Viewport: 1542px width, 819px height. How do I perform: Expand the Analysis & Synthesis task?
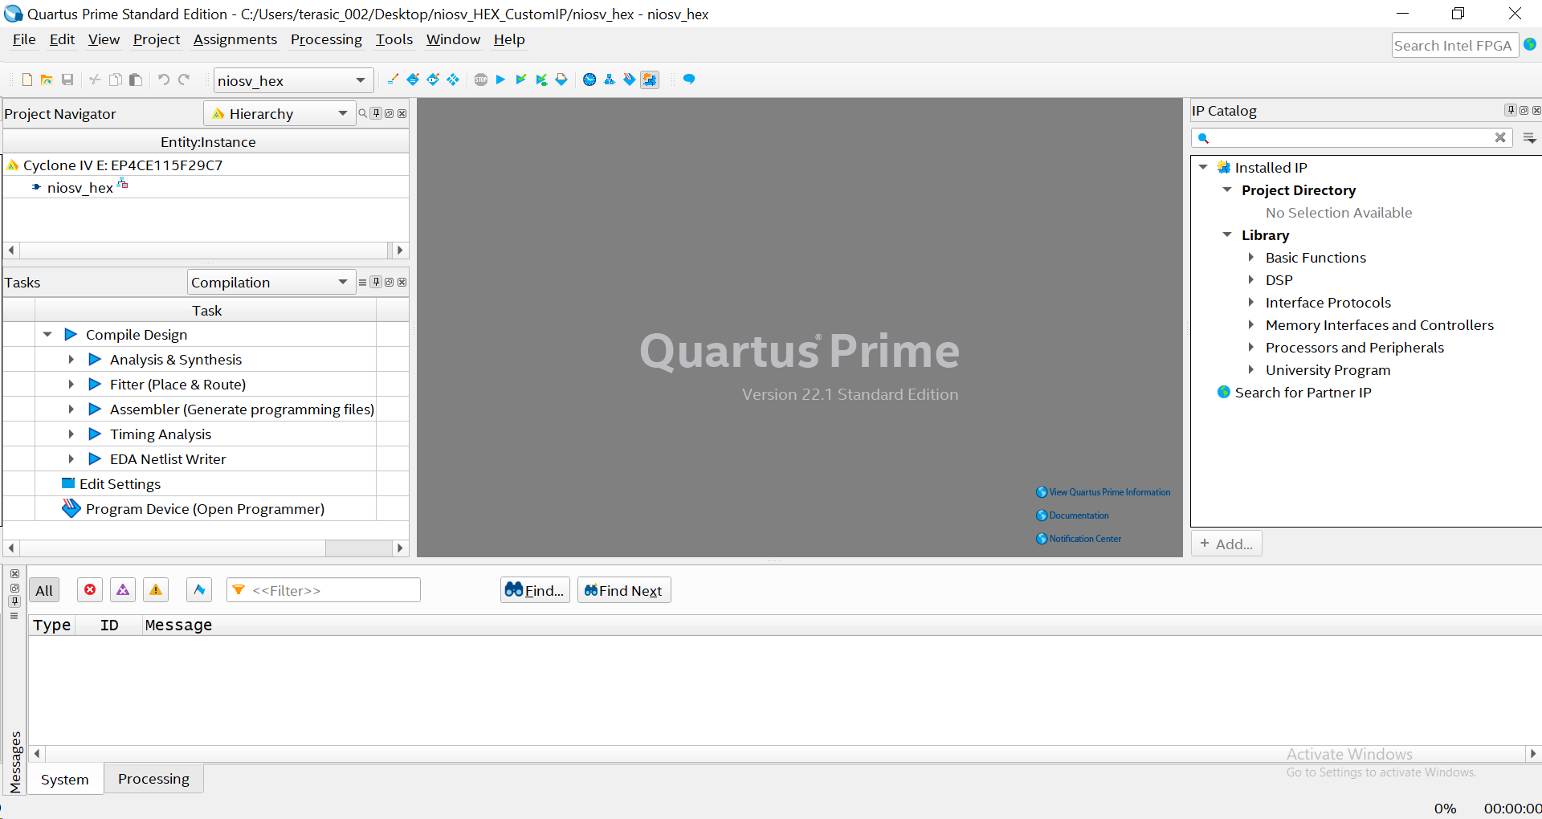(71, 359)
